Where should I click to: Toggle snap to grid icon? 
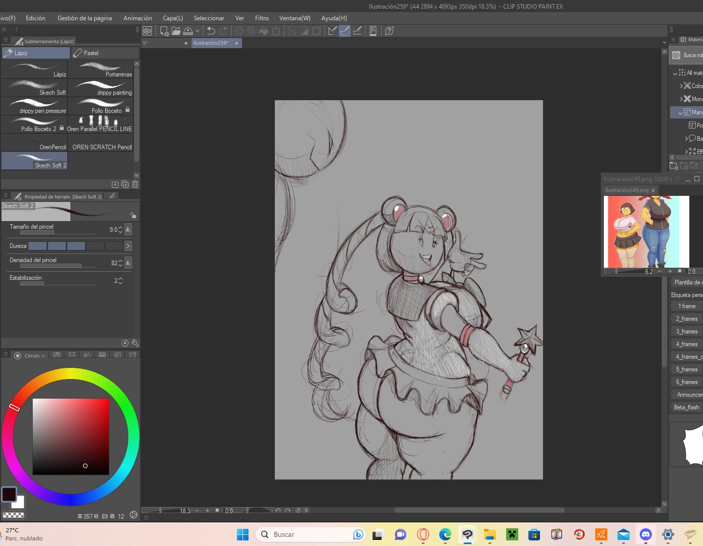point(357,31)
